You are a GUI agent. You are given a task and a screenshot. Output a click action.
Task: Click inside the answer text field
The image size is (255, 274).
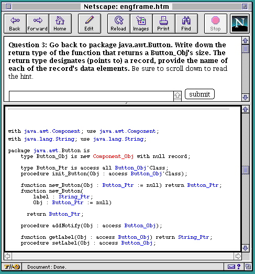click(91, 96)
